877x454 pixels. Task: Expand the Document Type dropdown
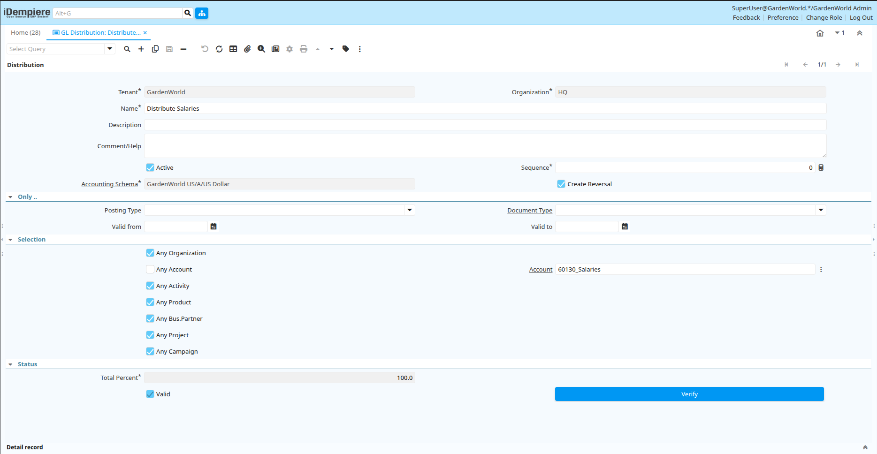(x=821, y=210)
